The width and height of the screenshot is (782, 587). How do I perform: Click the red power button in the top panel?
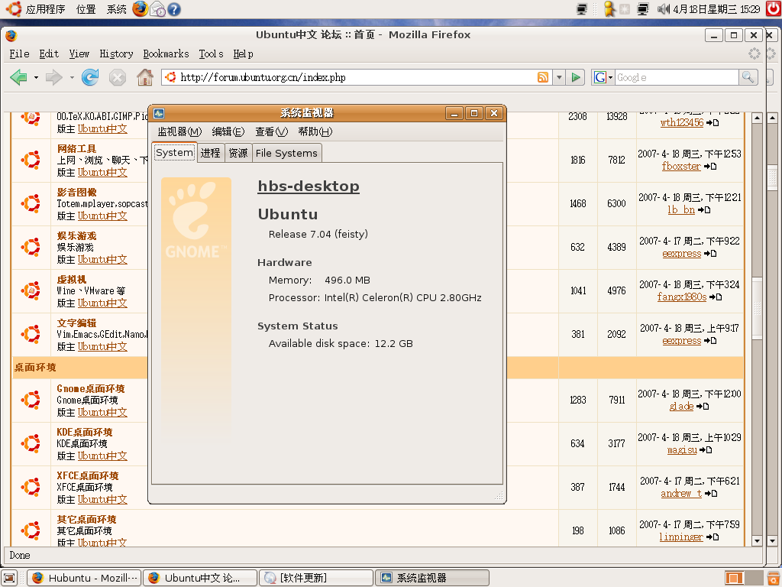[774, 8]
